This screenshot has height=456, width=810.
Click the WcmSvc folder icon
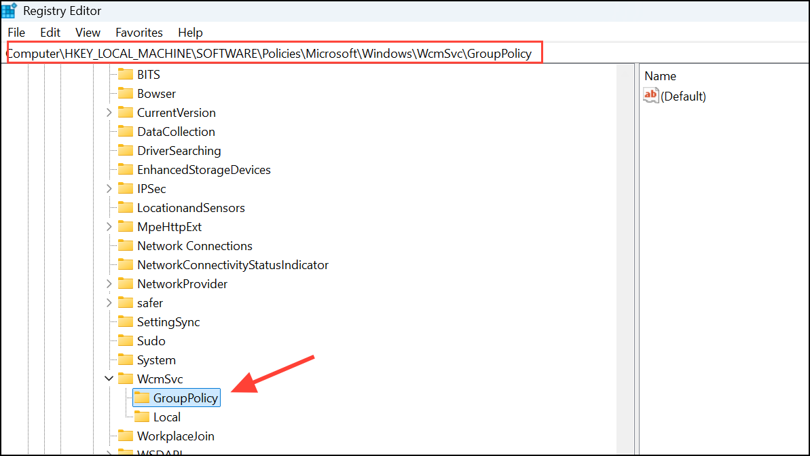(126, 379)
